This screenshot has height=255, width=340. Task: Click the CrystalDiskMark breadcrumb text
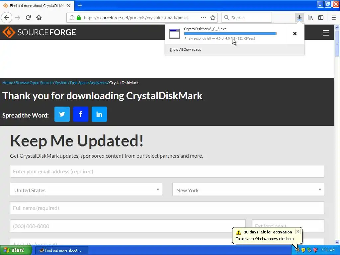tap(124, 83)
